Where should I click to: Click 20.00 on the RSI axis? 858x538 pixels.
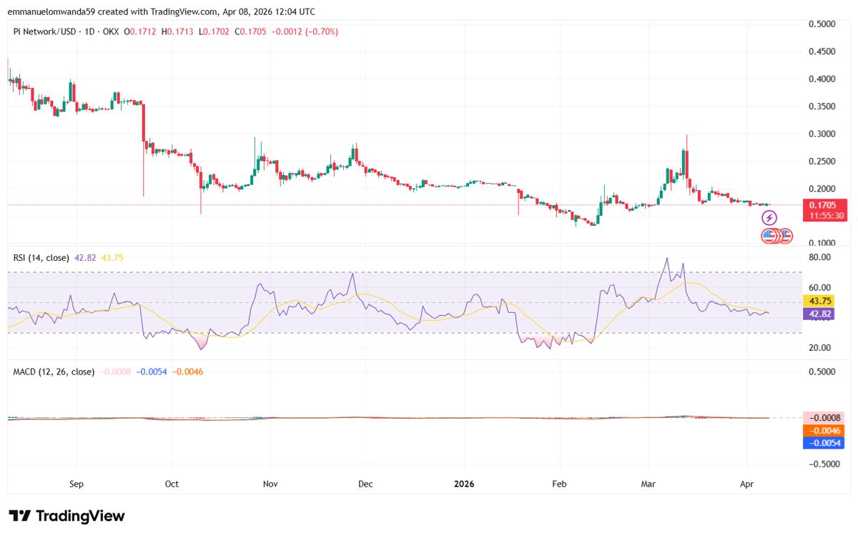819,348
